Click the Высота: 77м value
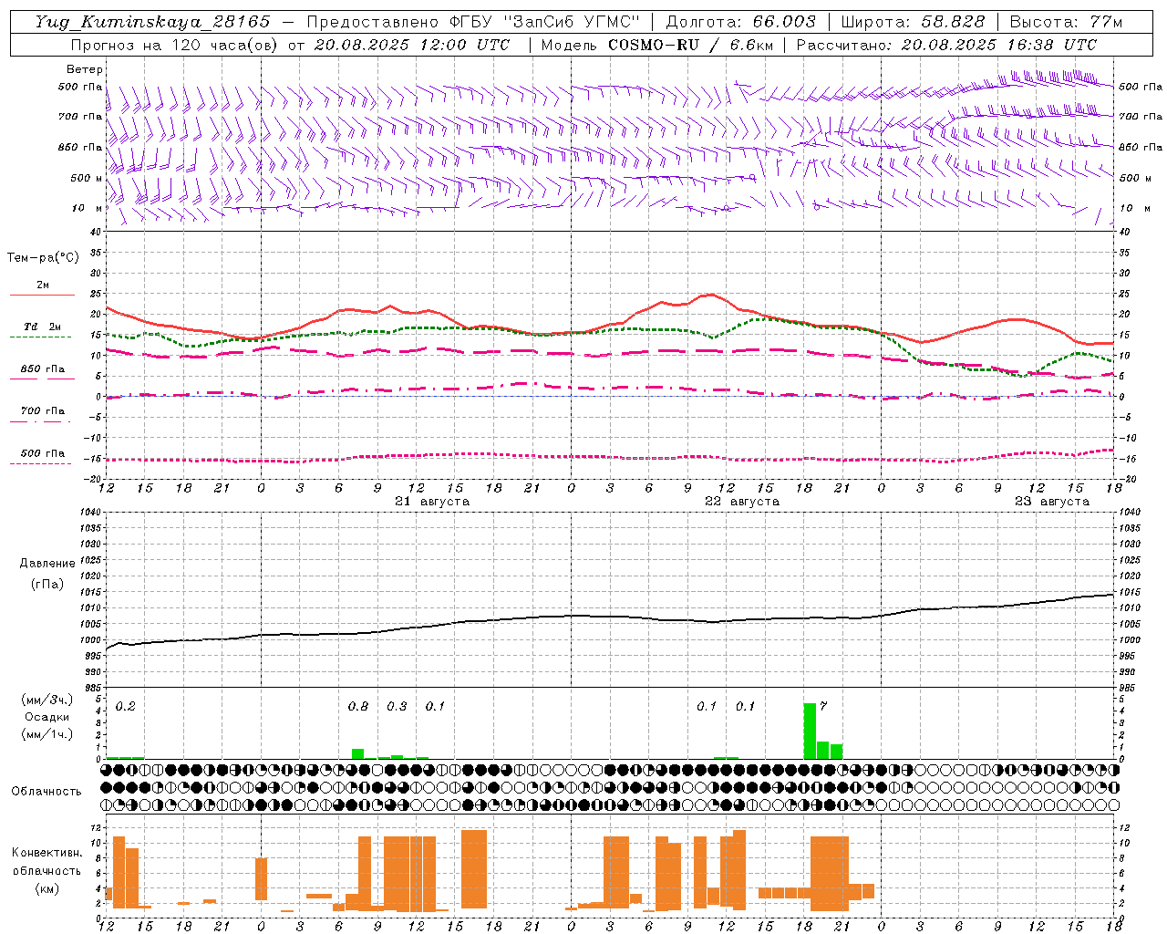Screen dimensions: 1167x934 [1066, 22]
